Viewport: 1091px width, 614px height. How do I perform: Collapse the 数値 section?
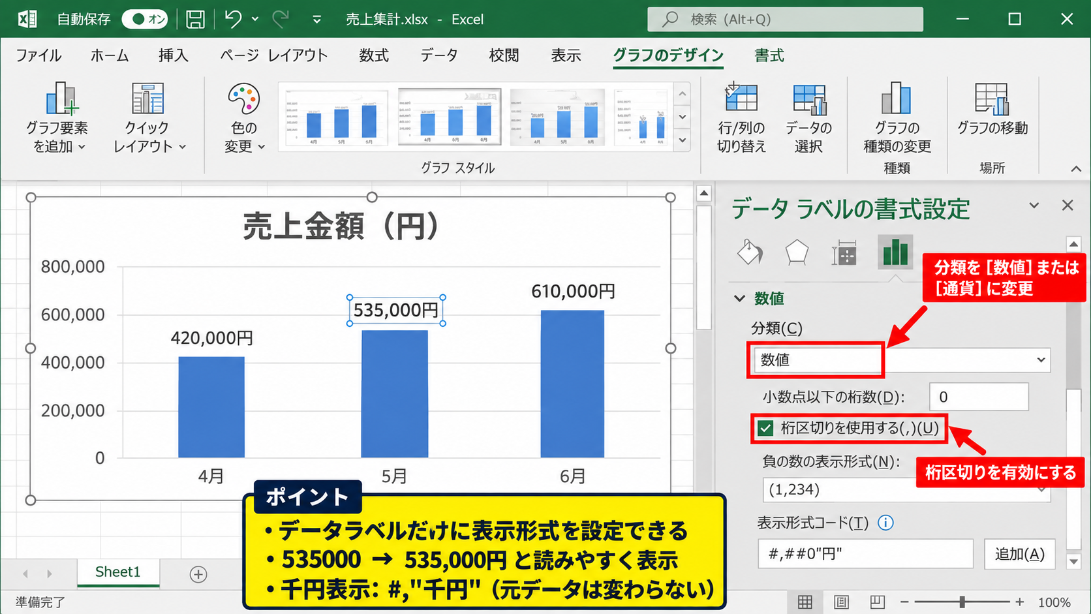739,298
